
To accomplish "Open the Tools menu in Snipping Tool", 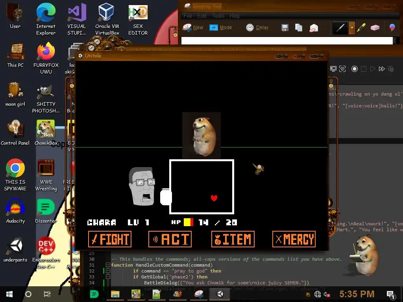I will (218, 16).
